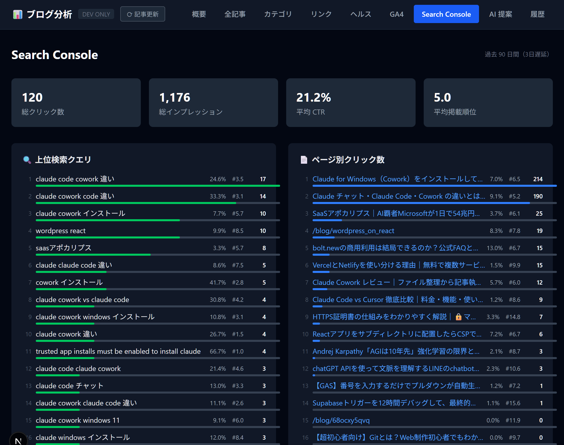Open the AI 提案 tab

point(500,14)
